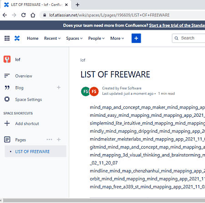The height and width of the screenshot is (203, 205).
Task: Click the browser forward arrow
Action: click(x=14, y=15)
